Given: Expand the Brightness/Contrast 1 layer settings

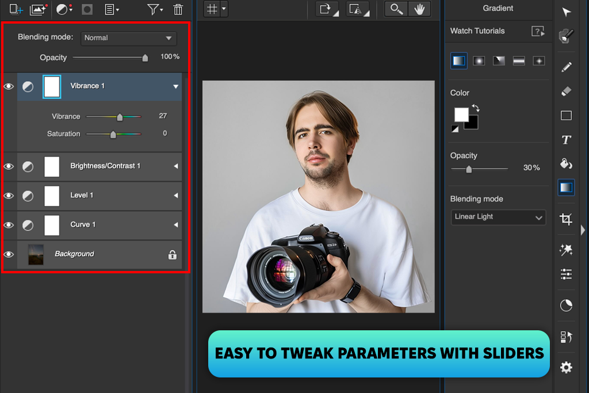Looking at the screenshot, I should coord(175,166).
